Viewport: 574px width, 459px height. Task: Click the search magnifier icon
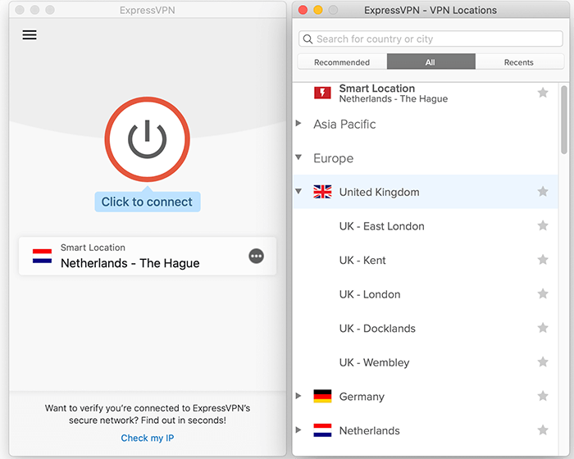coord(307,39)
